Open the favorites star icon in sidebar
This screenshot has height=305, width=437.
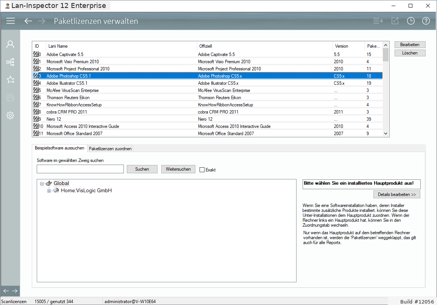10,80
